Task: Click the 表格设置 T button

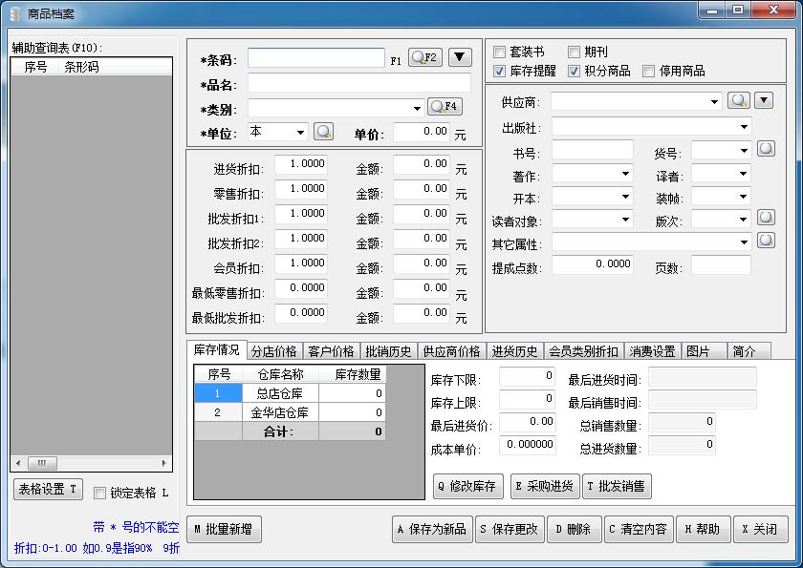Action: (48, 490)
